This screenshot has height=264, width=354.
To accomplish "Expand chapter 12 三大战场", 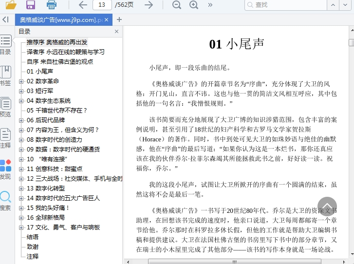I will [21, 179].
